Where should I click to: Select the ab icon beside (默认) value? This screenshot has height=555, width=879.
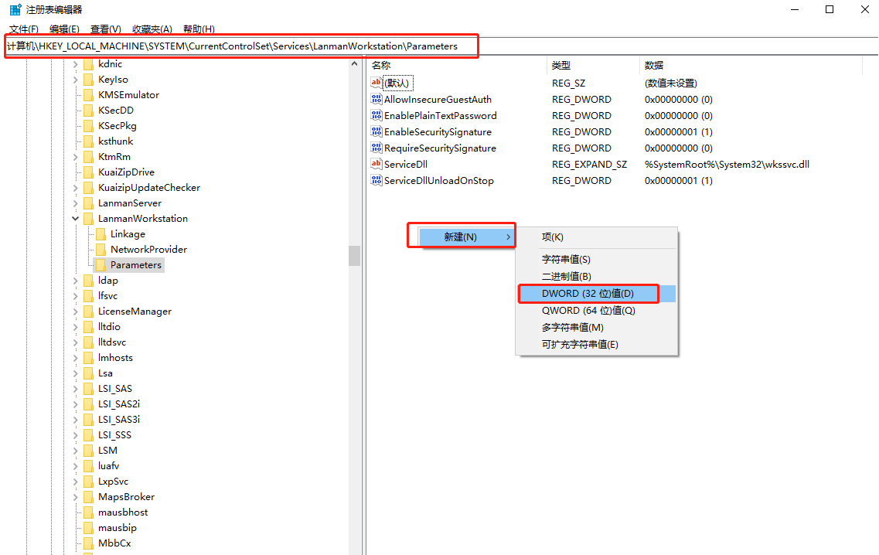click(x=376, y=83)
